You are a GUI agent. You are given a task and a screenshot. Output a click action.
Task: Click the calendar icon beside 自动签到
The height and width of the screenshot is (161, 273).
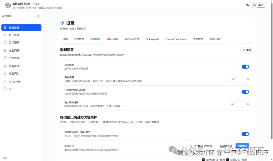[5, 42]
